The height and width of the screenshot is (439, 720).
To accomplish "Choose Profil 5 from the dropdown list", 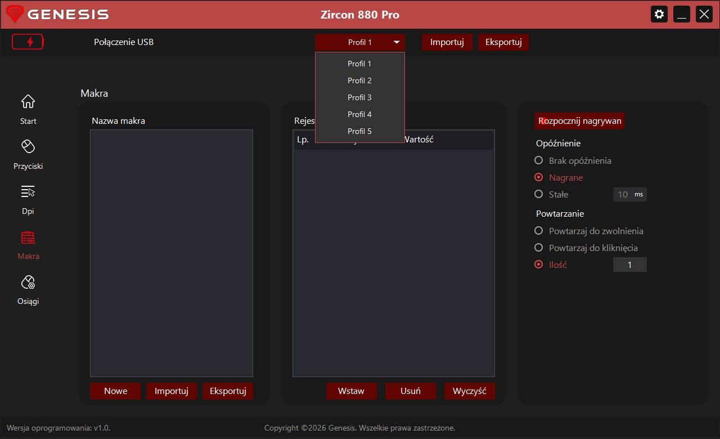I will click(360, 131).
